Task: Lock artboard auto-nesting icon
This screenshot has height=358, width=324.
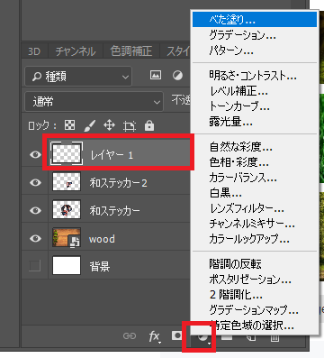Action: click(130, 126)
